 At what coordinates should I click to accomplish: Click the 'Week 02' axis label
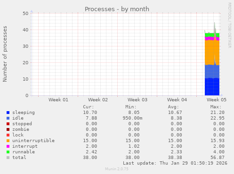98,100
